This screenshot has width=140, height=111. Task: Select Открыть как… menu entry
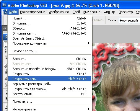tap(50, 33)
